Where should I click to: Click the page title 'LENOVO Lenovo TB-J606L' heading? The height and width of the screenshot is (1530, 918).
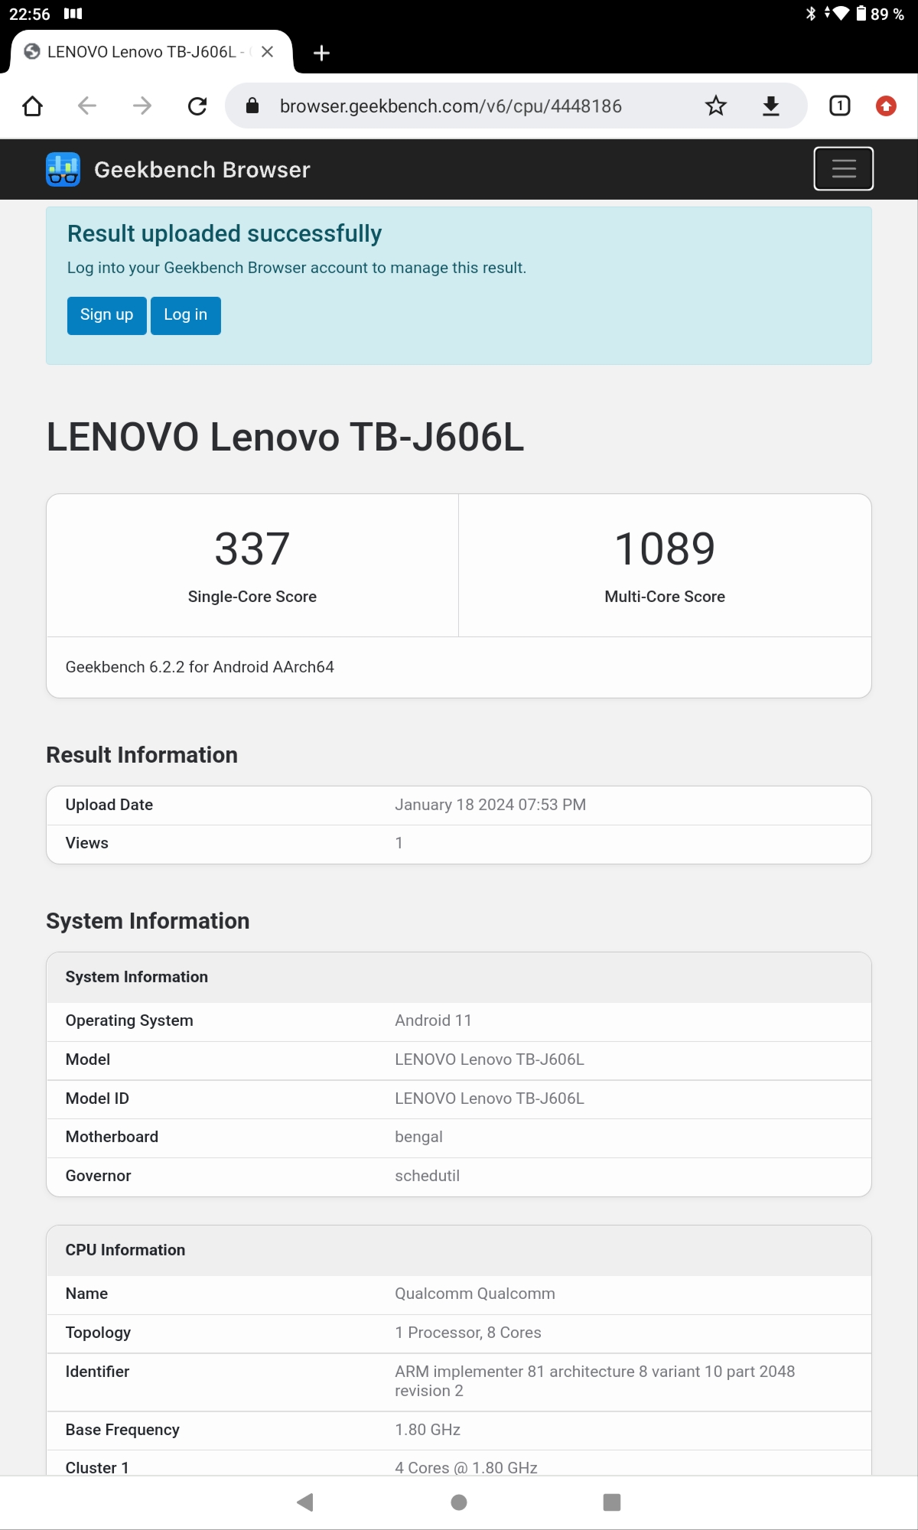285,437
